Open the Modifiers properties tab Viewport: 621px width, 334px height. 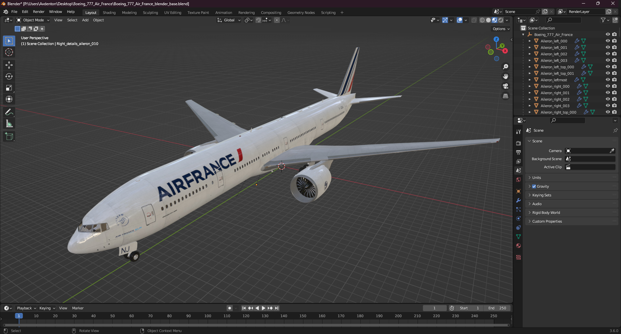pyautogui.click(x=518, y=200)
